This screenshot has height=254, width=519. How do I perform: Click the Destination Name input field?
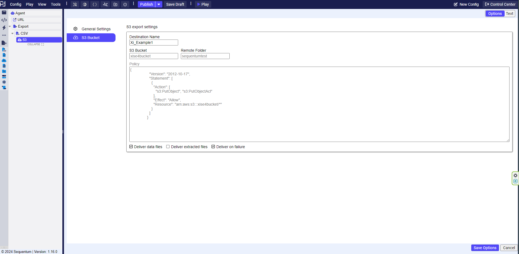(153, 43)
